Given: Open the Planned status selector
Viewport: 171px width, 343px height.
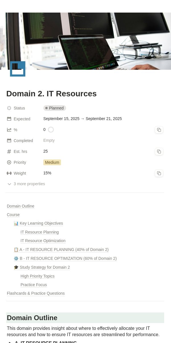Looking at the screenshot, I should click(55, 108).
